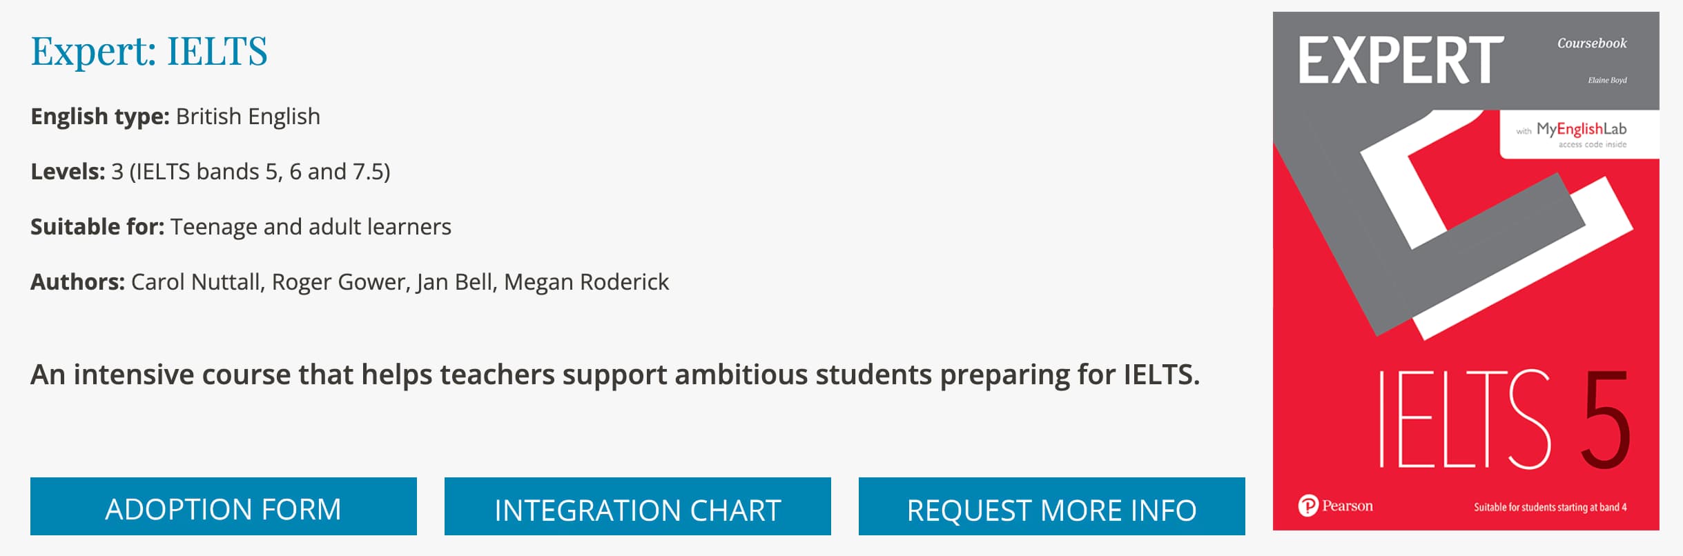Viewport: 1683px width, 556px height.
Task: Click the Levels line showing IELTS bands
Action: 211,172
